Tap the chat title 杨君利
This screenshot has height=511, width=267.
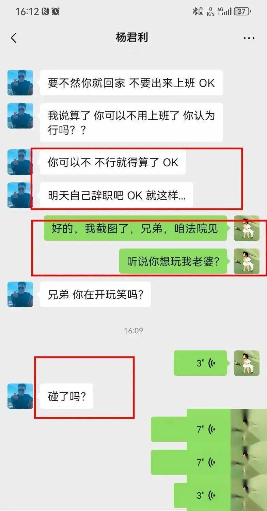[x=132, y=37]
